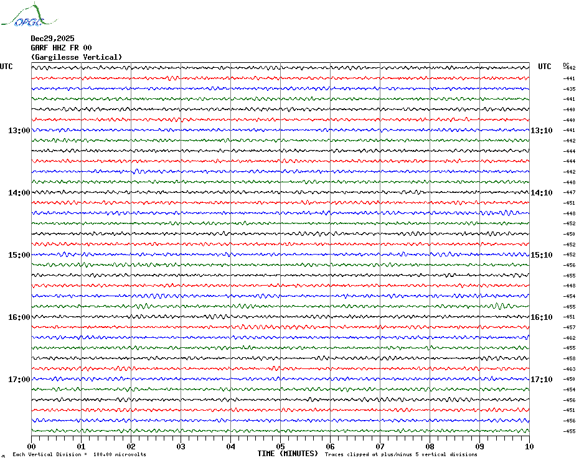Select the 15:10 right axis label
579x463 pixels.
tap(541, 255)
